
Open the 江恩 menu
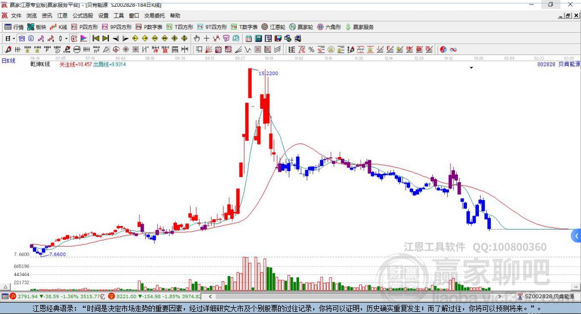[x=62, y=15]
